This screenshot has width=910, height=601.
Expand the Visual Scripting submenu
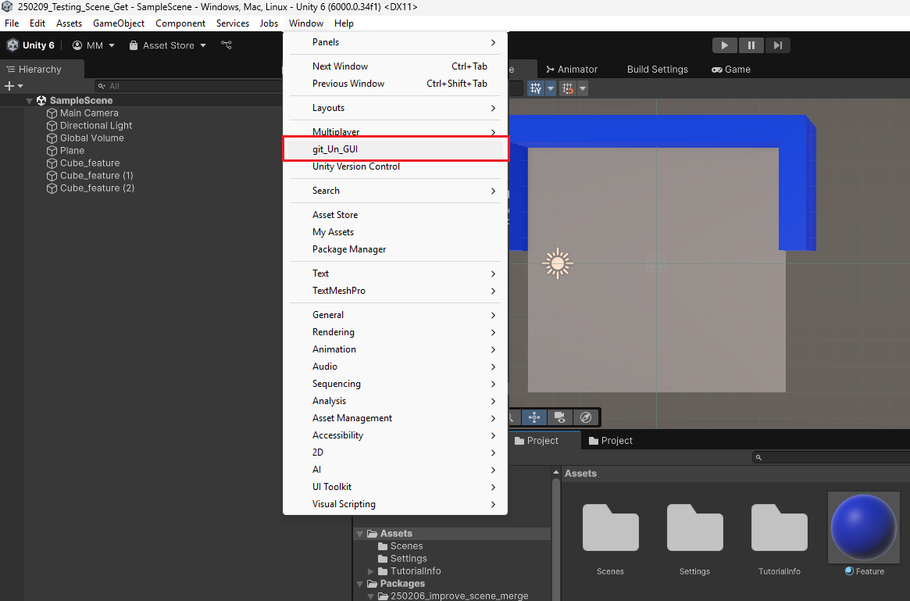395,504
